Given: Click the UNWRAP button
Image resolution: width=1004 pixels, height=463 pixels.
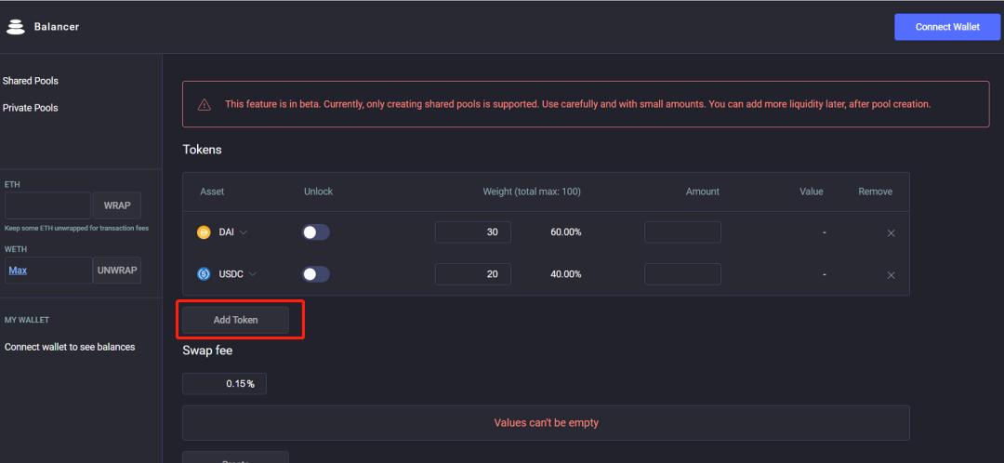Looking at the screenshot, I should pyautogui.click(x=117, y=271).
